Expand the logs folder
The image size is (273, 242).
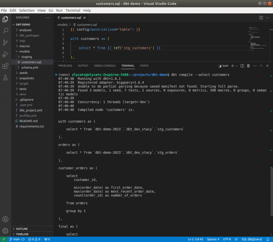coord(32,41)
